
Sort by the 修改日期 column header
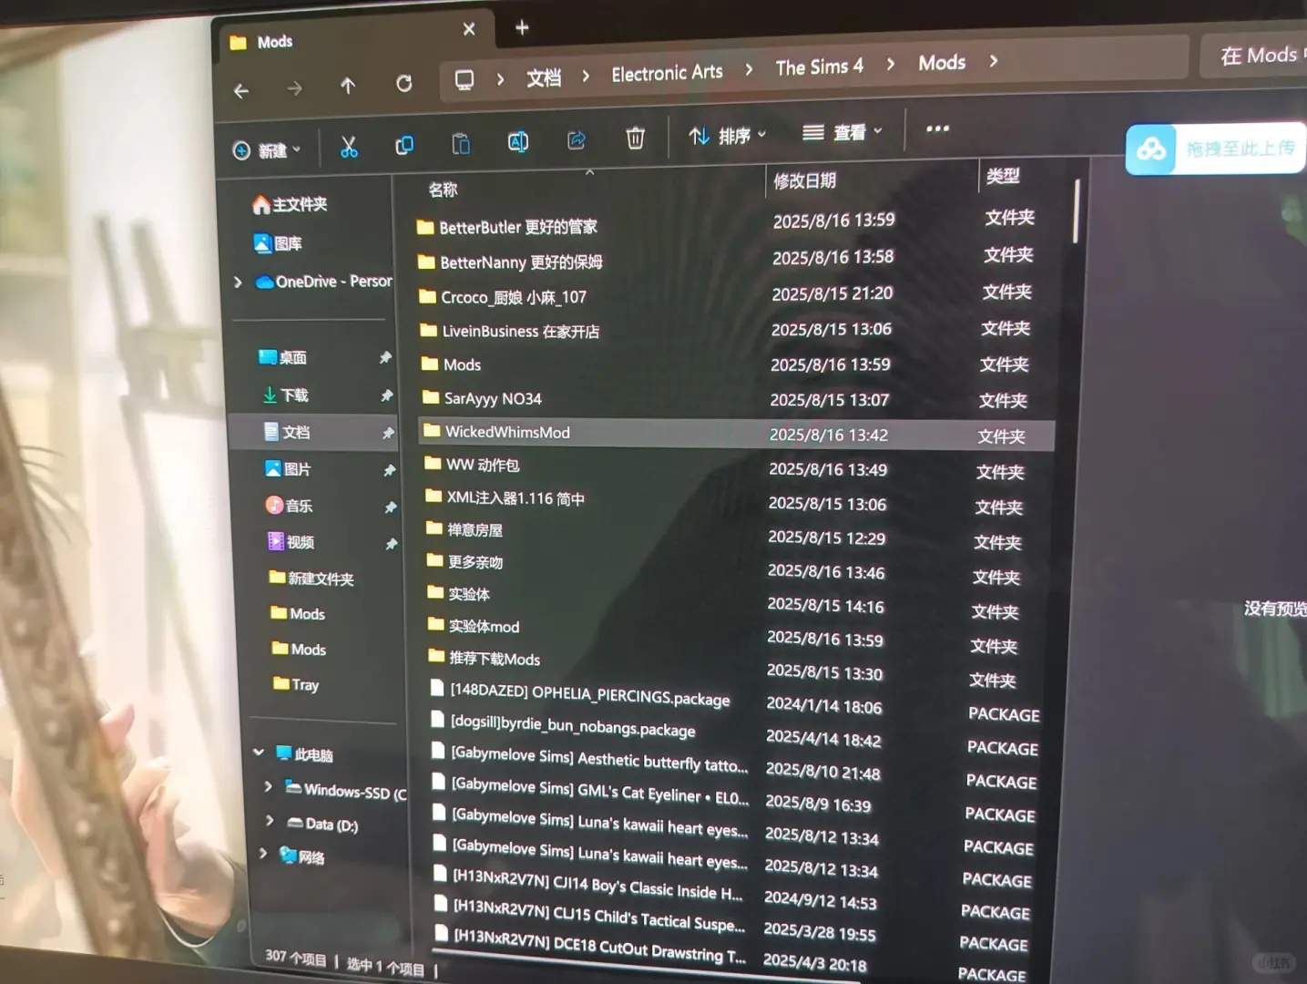tap(804, 180)
